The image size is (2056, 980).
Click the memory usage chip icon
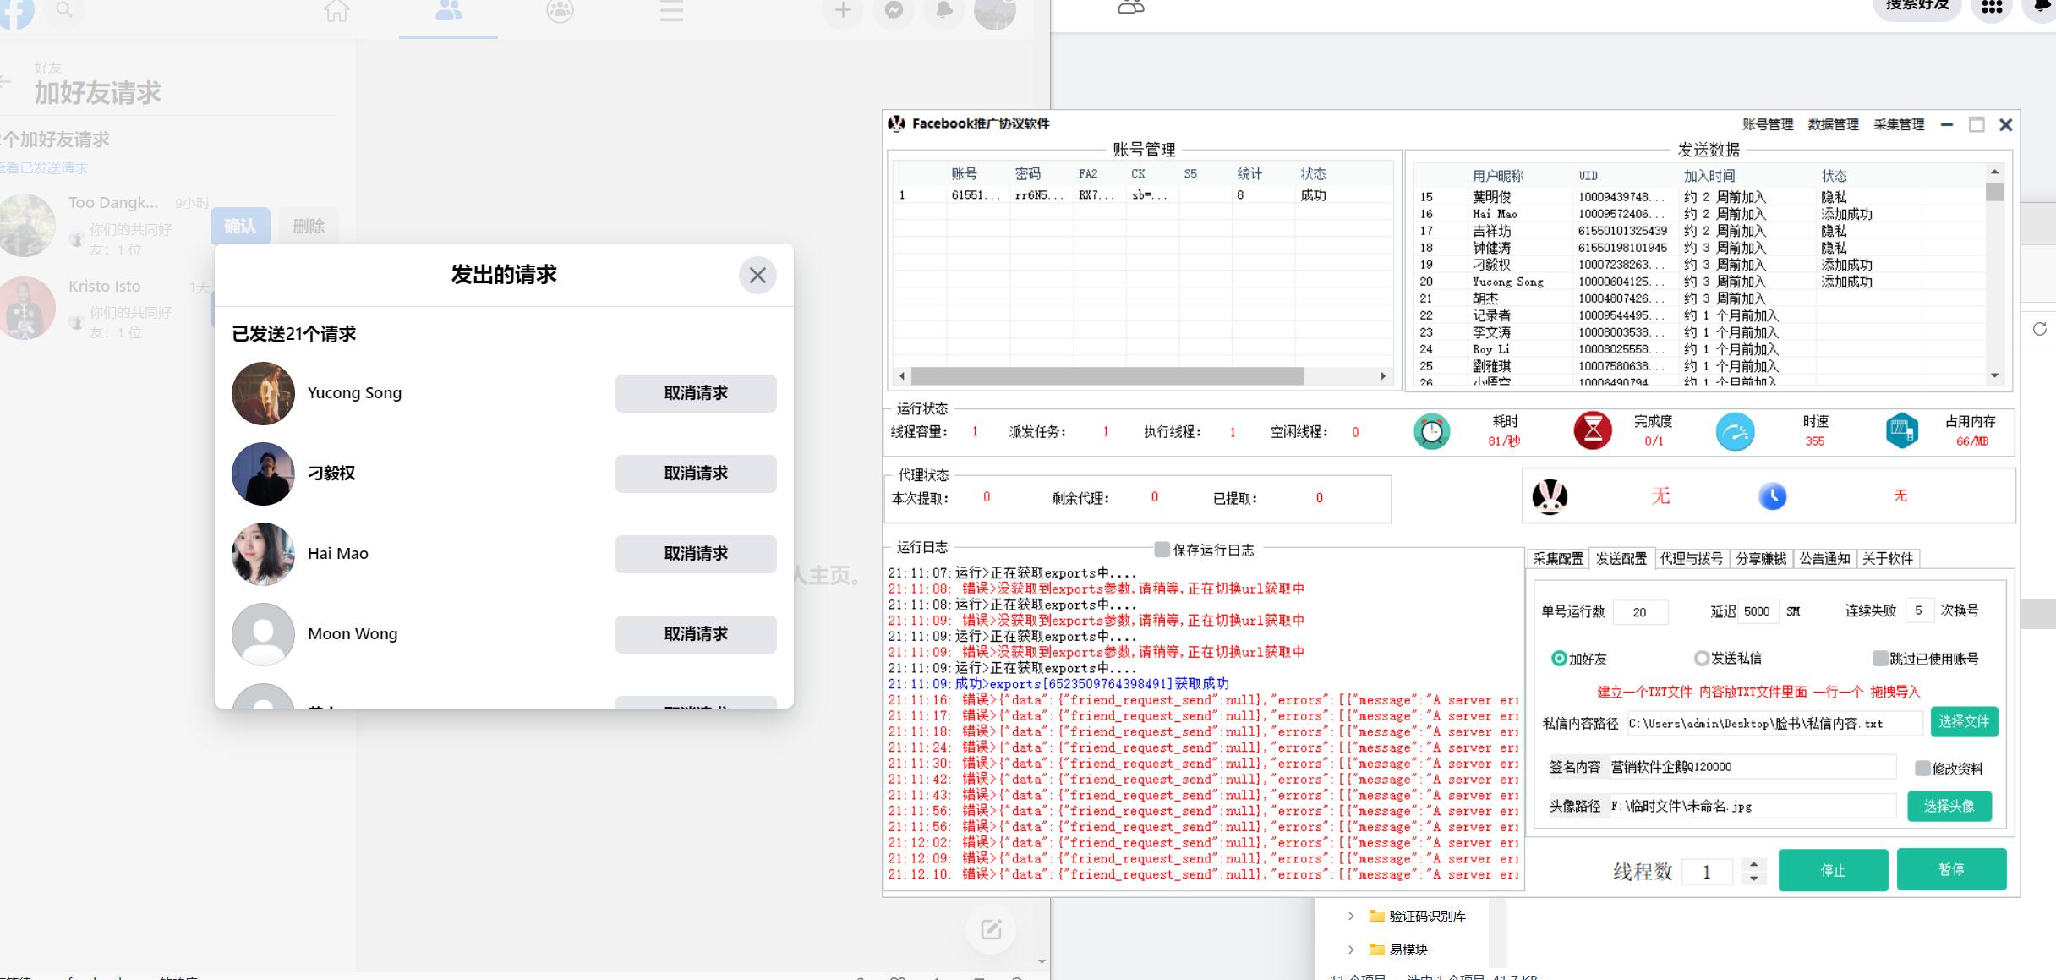tap(1901, 430)
